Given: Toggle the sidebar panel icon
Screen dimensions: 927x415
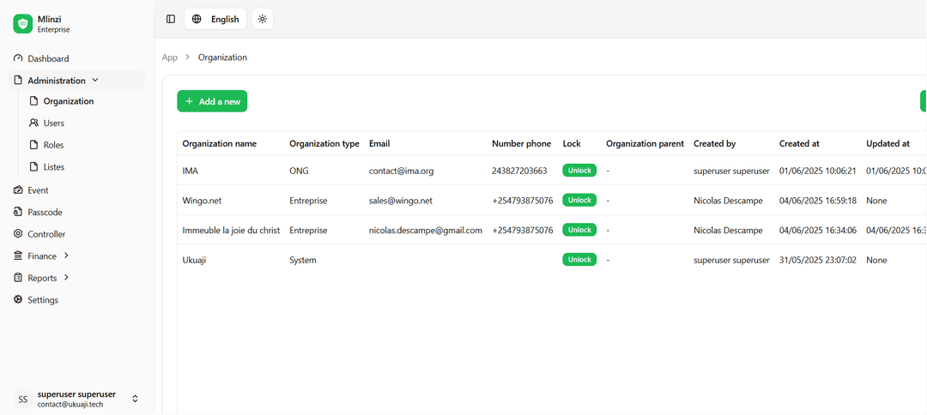Looking at the screenshot, I should pos(171,19).
